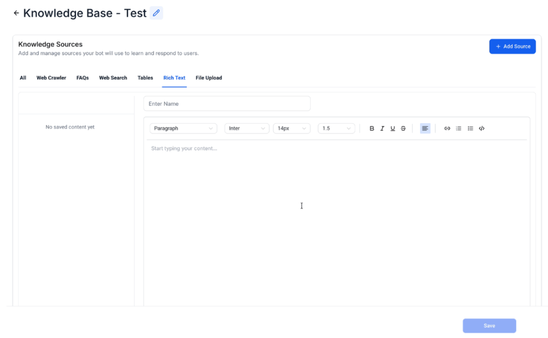Toggle bold text formatting
Image resolution: width=548 pixels, height=338 pixels.
click(x=372, y=129)
